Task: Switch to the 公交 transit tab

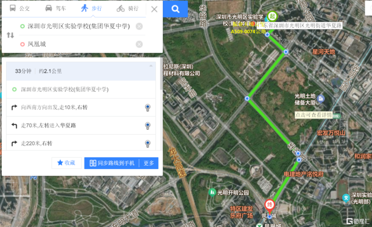Action: click(x=20, y=9)
